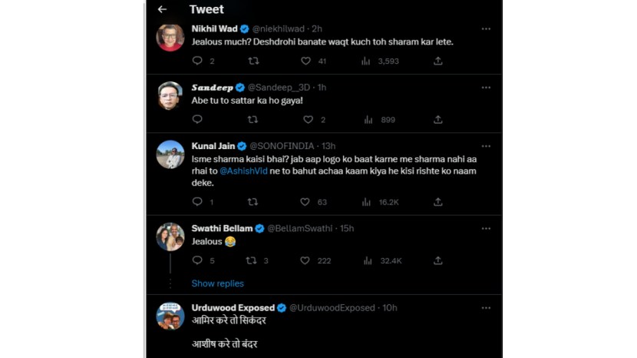Like Kunal Jain's tweet

[x=305, y=202]
